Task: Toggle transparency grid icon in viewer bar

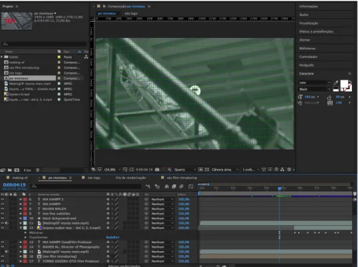Action: [x=207, y=169]
